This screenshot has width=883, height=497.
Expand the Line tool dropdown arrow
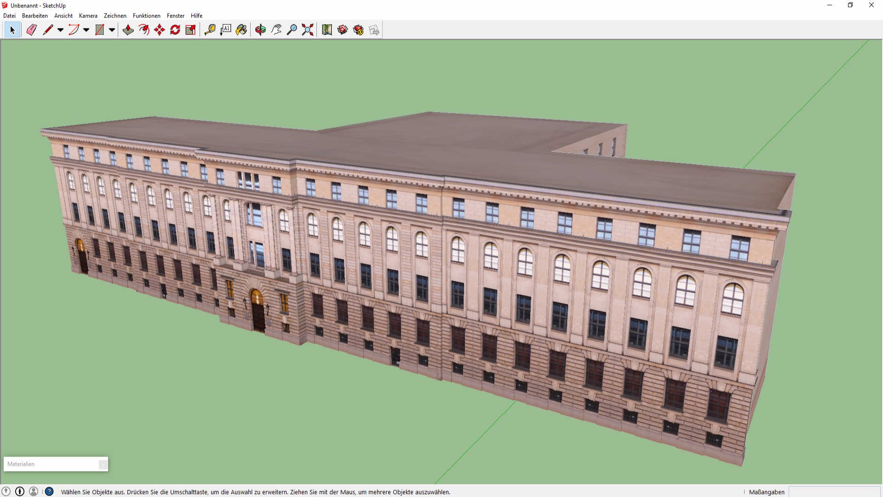click(60, 30)
